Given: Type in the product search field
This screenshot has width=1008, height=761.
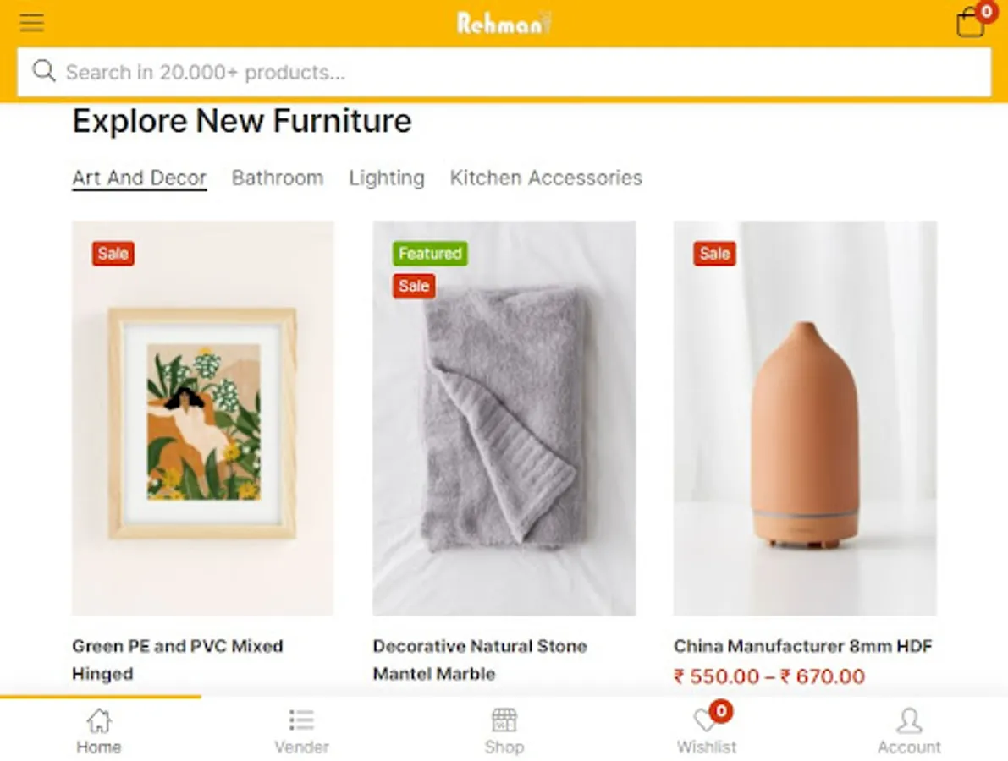Looking at the screenshot, I should (508, 73).
